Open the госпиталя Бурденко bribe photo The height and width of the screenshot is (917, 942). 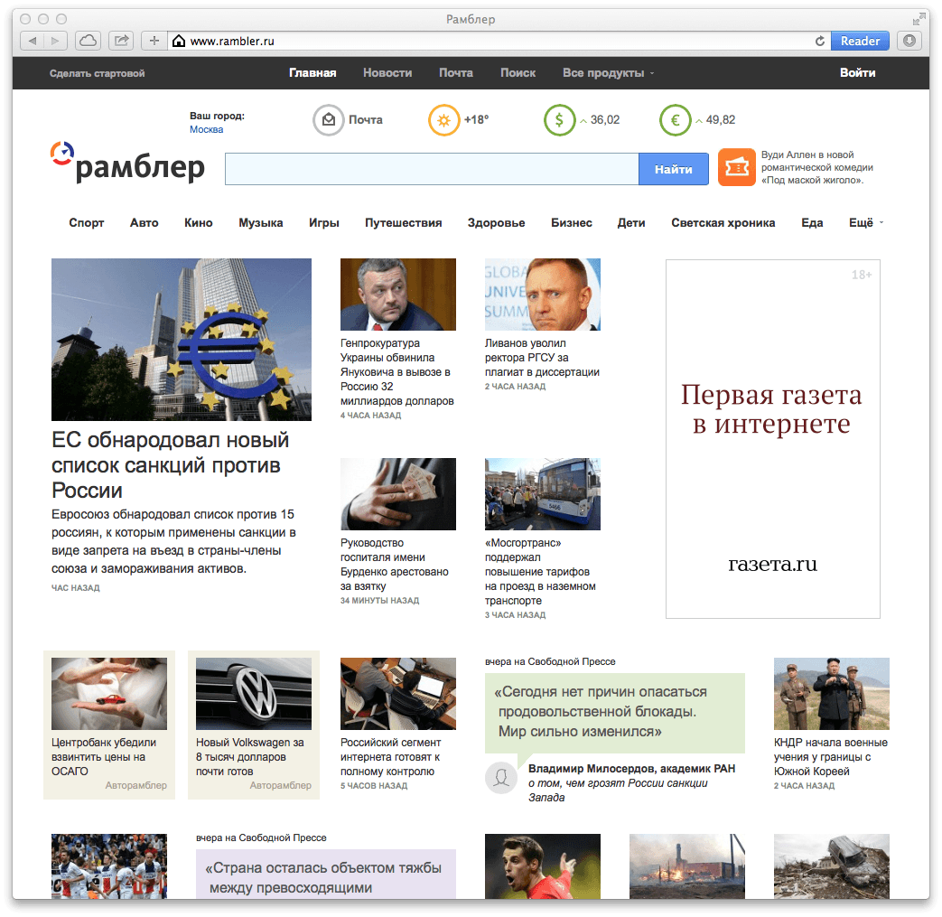398,494
